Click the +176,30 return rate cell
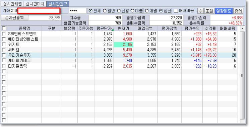The height and width of the screenshot is (127, 249). pos(210,55)
